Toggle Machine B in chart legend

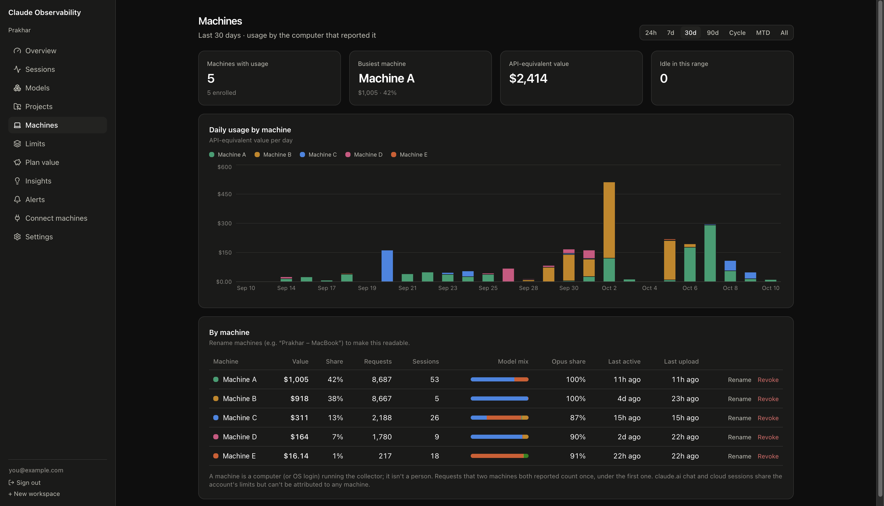[x=273, y=155]
